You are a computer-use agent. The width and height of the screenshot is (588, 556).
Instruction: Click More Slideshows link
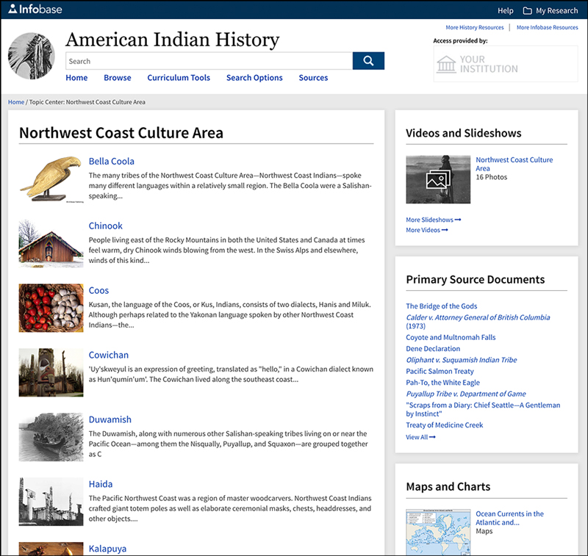(434, 220)
